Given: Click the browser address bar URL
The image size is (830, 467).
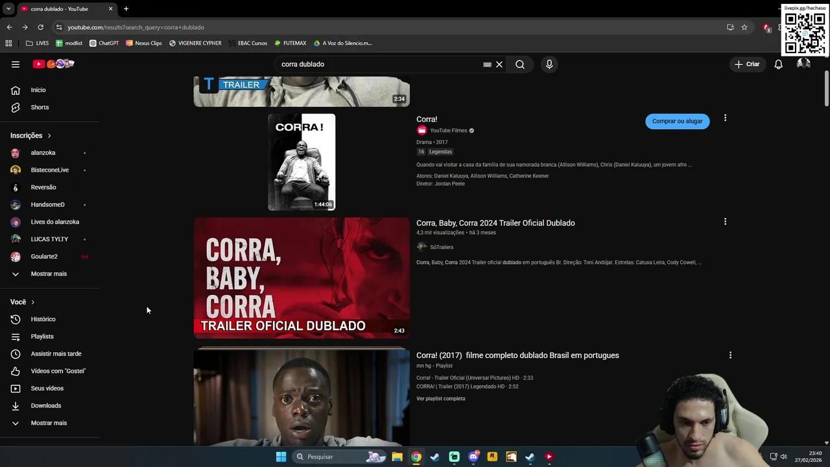Looking at the screenshot, I should (x=136, y=27).
